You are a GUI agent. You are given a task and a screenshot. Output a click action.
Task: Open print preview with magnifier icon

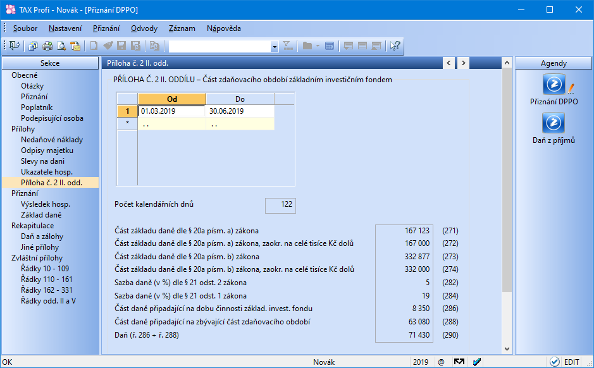tap(61, 46)
